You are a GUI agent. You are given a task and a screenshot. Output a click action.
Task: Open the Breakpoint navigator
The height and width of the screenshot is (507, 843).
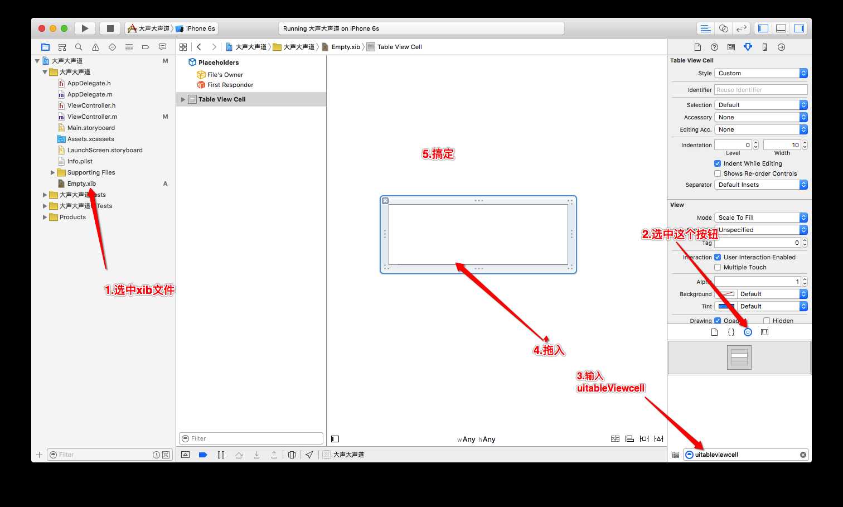[146, 47]
